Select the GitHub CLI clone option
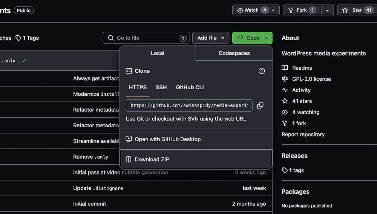The image size is (377, 214). click(x=190, y=87)
